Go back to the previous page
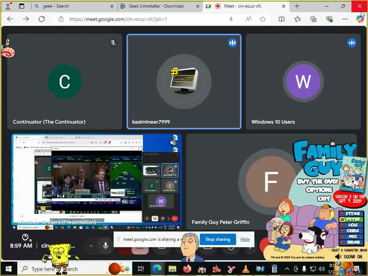Screen dimensions: 368x276 [x=10, y=19]
